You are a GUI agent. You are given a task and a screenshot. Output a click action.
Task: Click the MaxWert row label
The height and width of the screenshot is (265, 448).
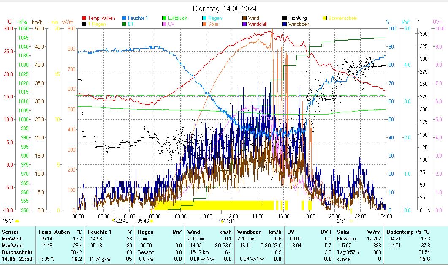point(12,246)
